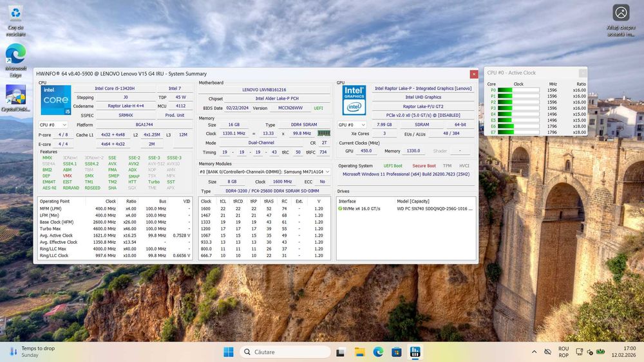This screenshot has height=362, width=644.
Task: Click the Intel Core i5 CPU logo
Action: coord(56,100)
